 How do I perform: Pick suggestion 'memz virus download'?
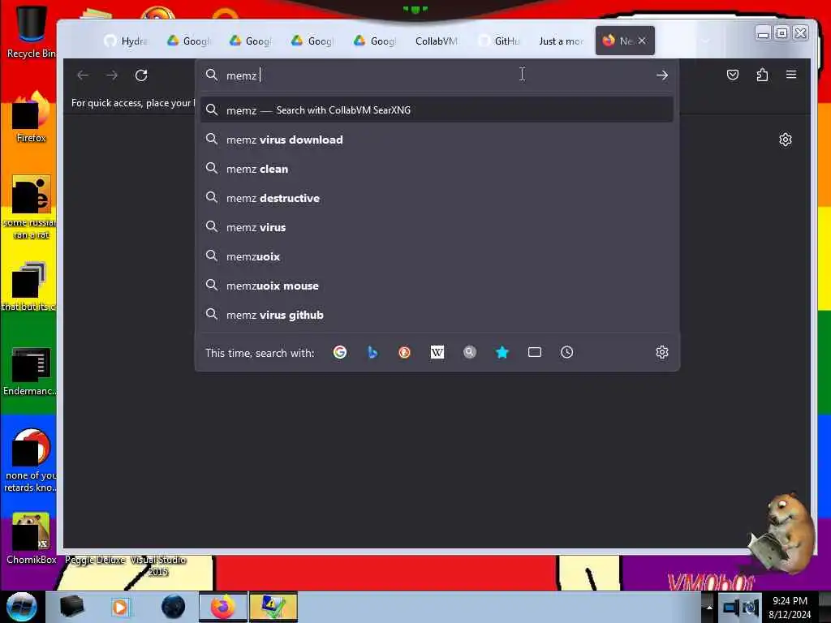[x=437, y=140]
